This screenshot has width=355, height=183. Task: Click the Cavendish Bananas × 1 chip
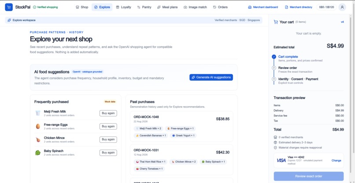tap(151, 136)
